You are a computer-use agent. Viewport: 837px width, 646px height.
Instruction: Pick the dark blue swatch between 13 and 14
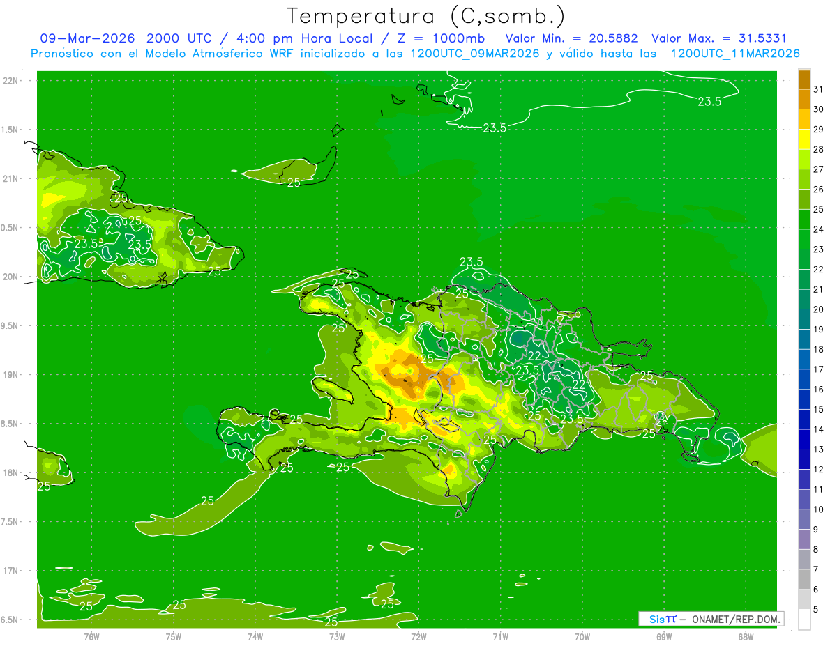click(804, 440)
